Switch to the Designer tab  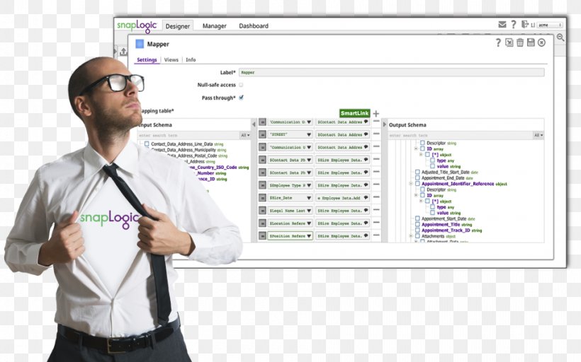pos(177,26)
